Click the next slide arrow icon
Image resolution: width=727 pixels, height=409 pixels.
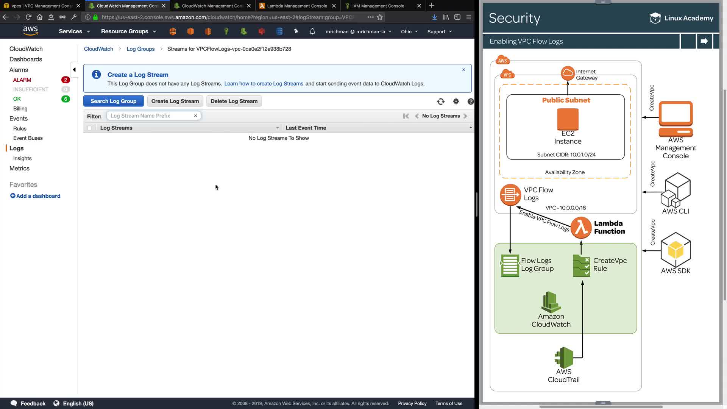(704, 41)
